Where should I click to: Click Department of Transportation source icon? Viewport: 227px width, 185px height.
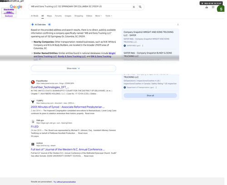click(125, 87)
